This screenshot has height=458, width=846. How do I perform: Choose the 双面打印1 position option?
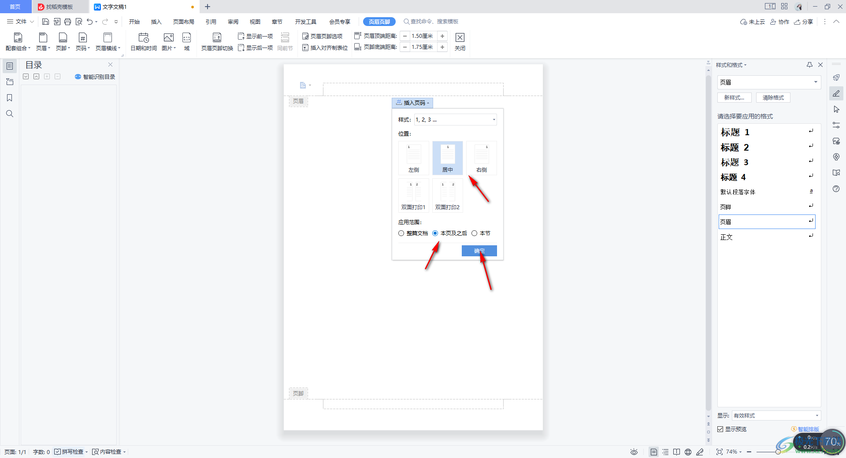tap(414, 196)
